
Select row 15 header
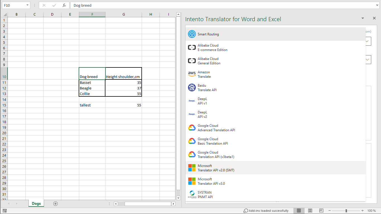(4, 105)
